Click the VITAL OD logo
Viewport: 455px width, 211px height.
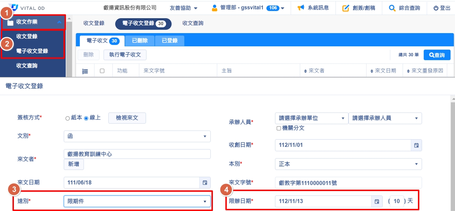27,8
